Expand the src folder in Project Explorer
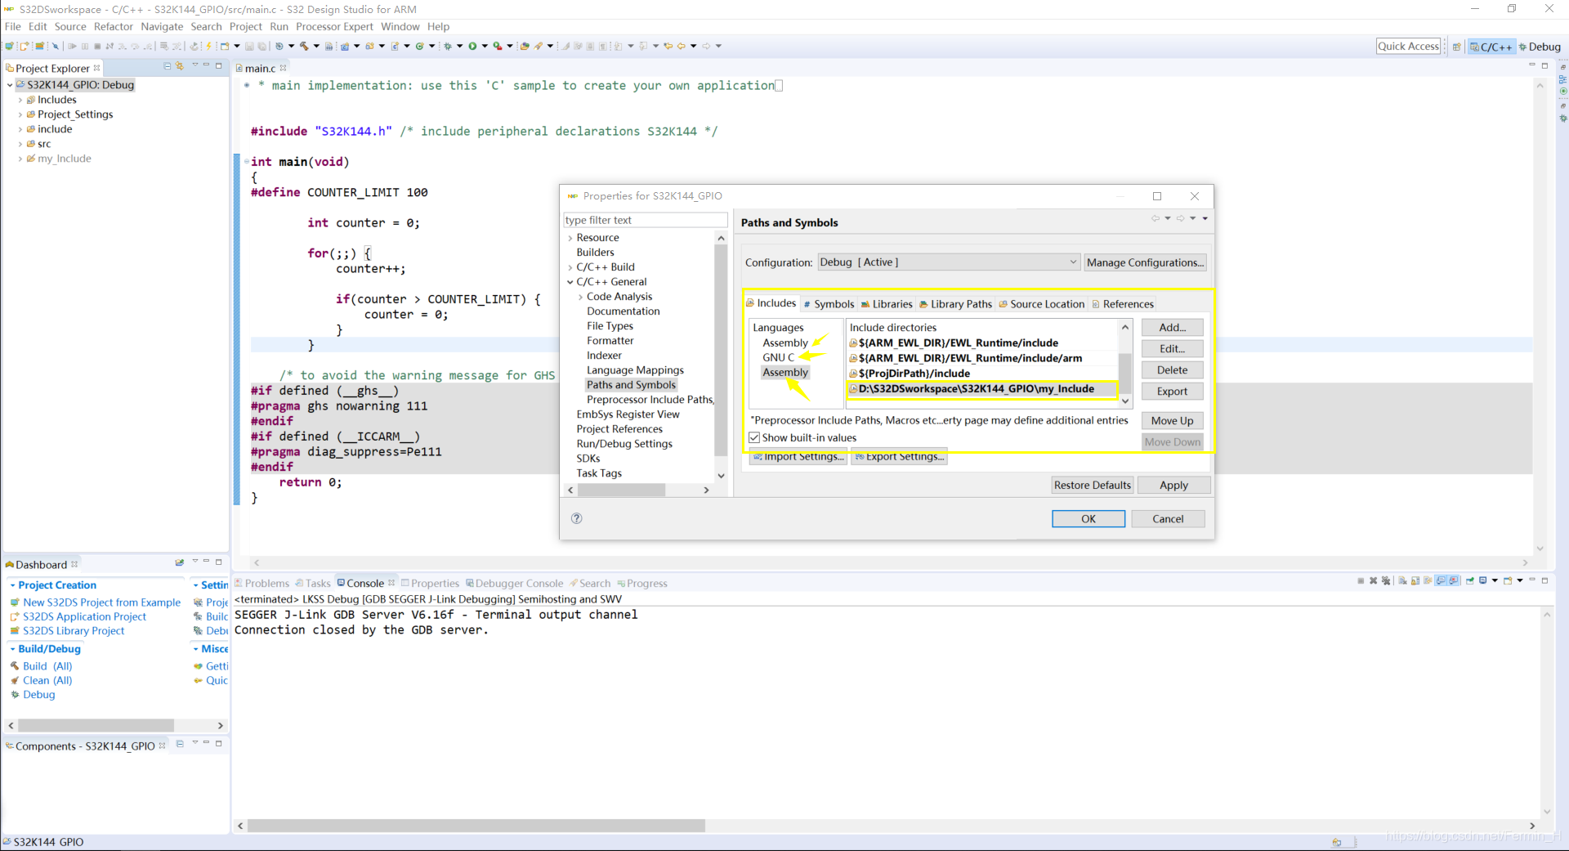Image resolution: width=1569 pixels, height=851 pixels. tap(20, 144)
